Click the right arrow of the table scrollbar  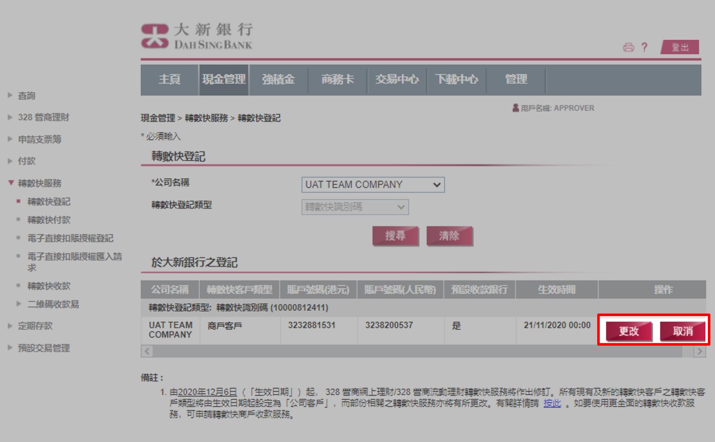pyautogui.click(x=699, y=351)
